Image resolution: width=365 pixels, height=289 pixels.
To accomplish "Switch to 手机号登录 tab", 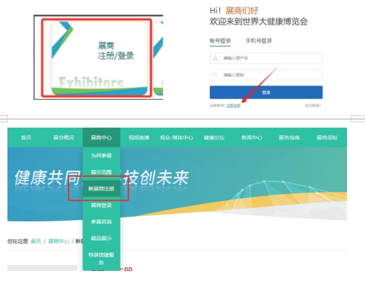I will tap(259, 41).
